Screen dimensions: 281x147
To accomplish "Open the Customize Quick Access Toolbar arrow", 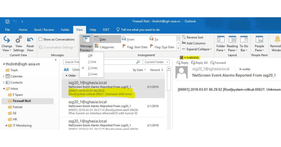I will (x=22, y=22).
